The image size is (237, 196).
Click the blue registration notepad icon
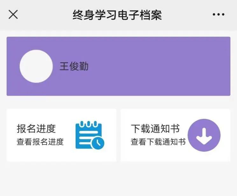point(90,135)
